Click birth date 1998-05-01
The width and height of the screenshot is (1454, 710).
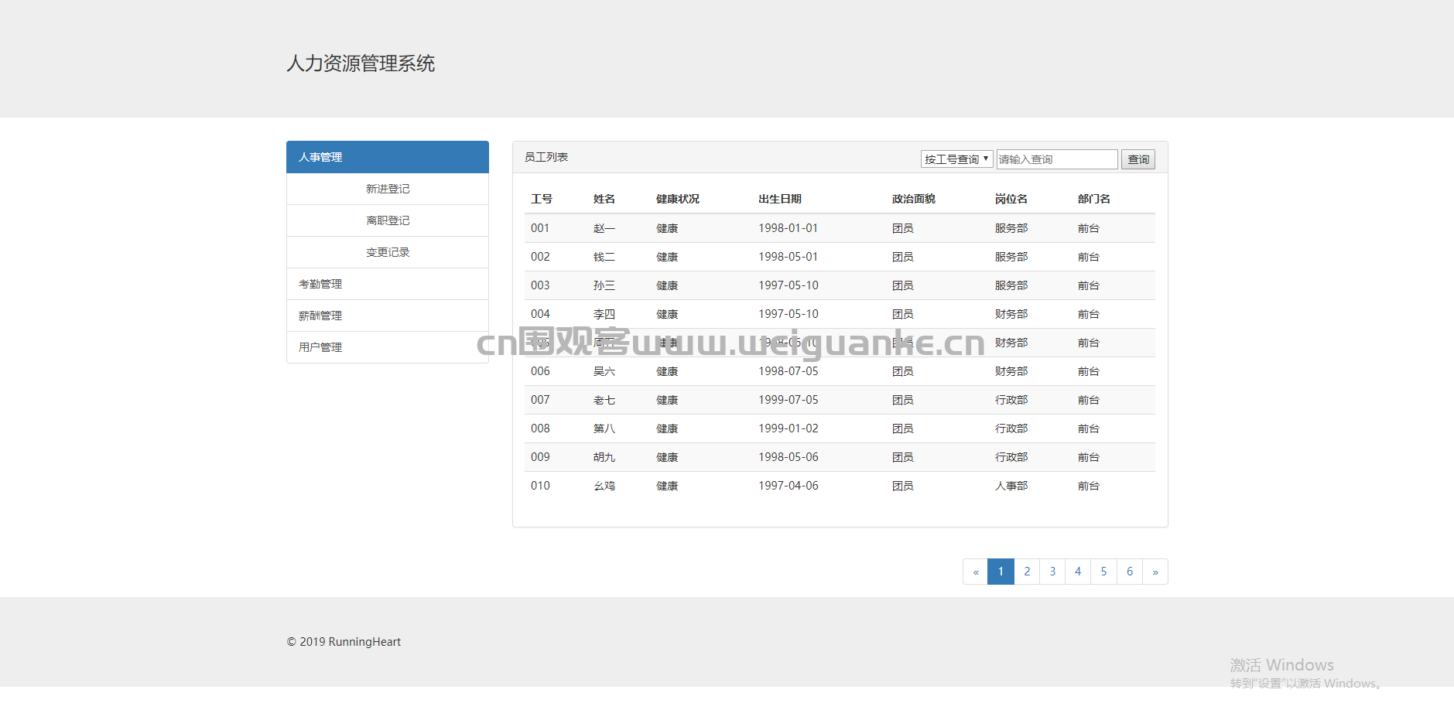(x=789, y=257)
